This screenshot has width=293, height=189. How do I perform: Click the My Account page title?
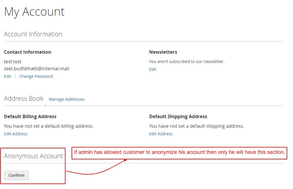[34, 12]
